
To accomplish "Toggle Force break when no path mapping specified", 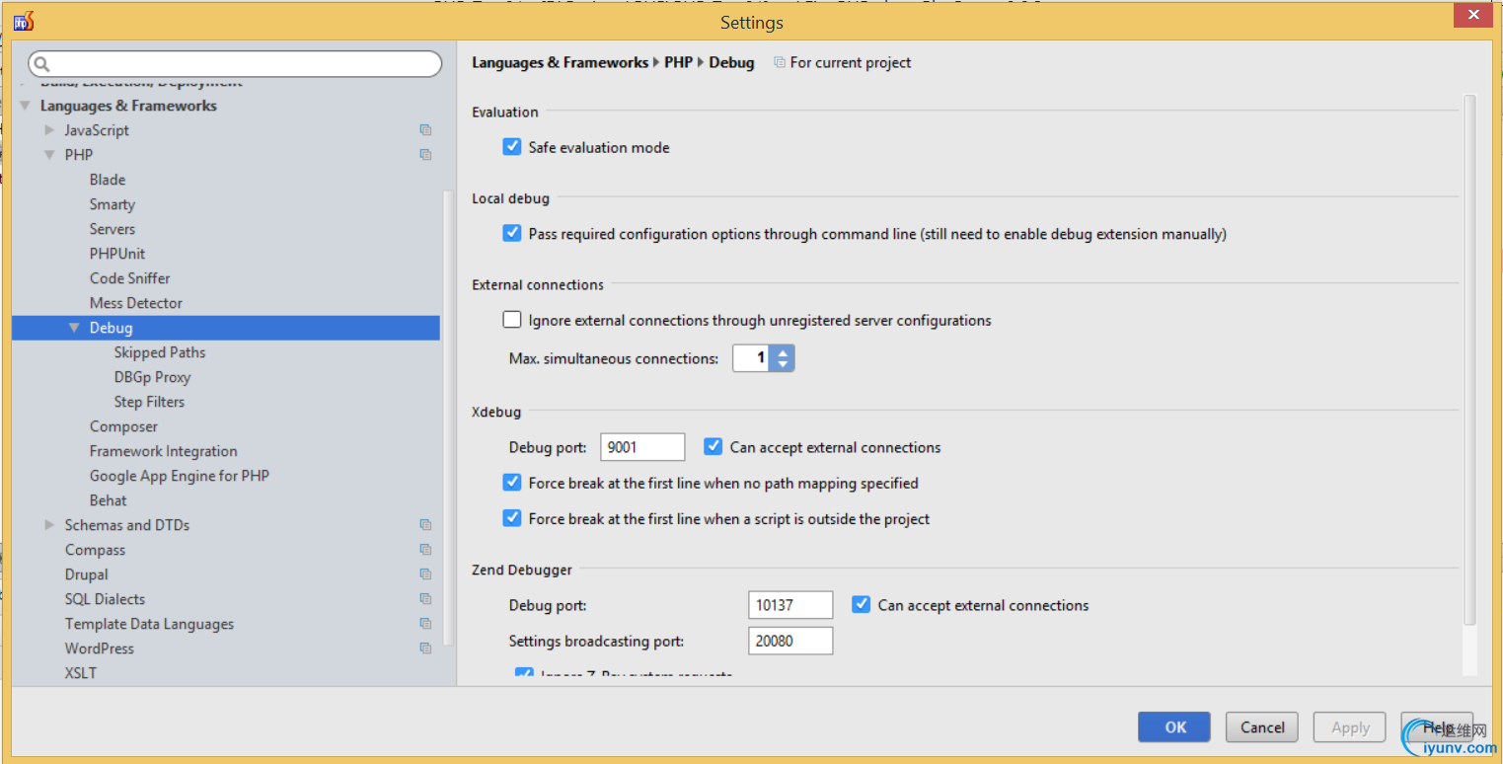I will (511, 483).
